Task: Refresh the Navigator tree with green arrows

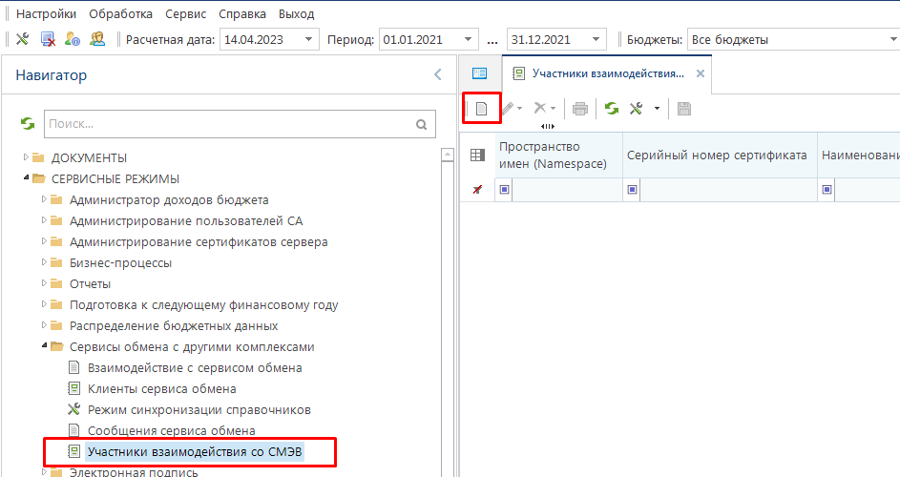Action: [27, 123]
